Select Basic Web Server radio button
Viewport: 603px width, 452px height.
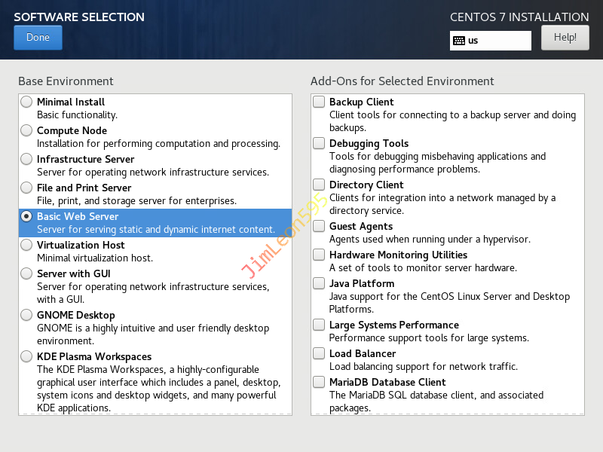coord(26,216)
